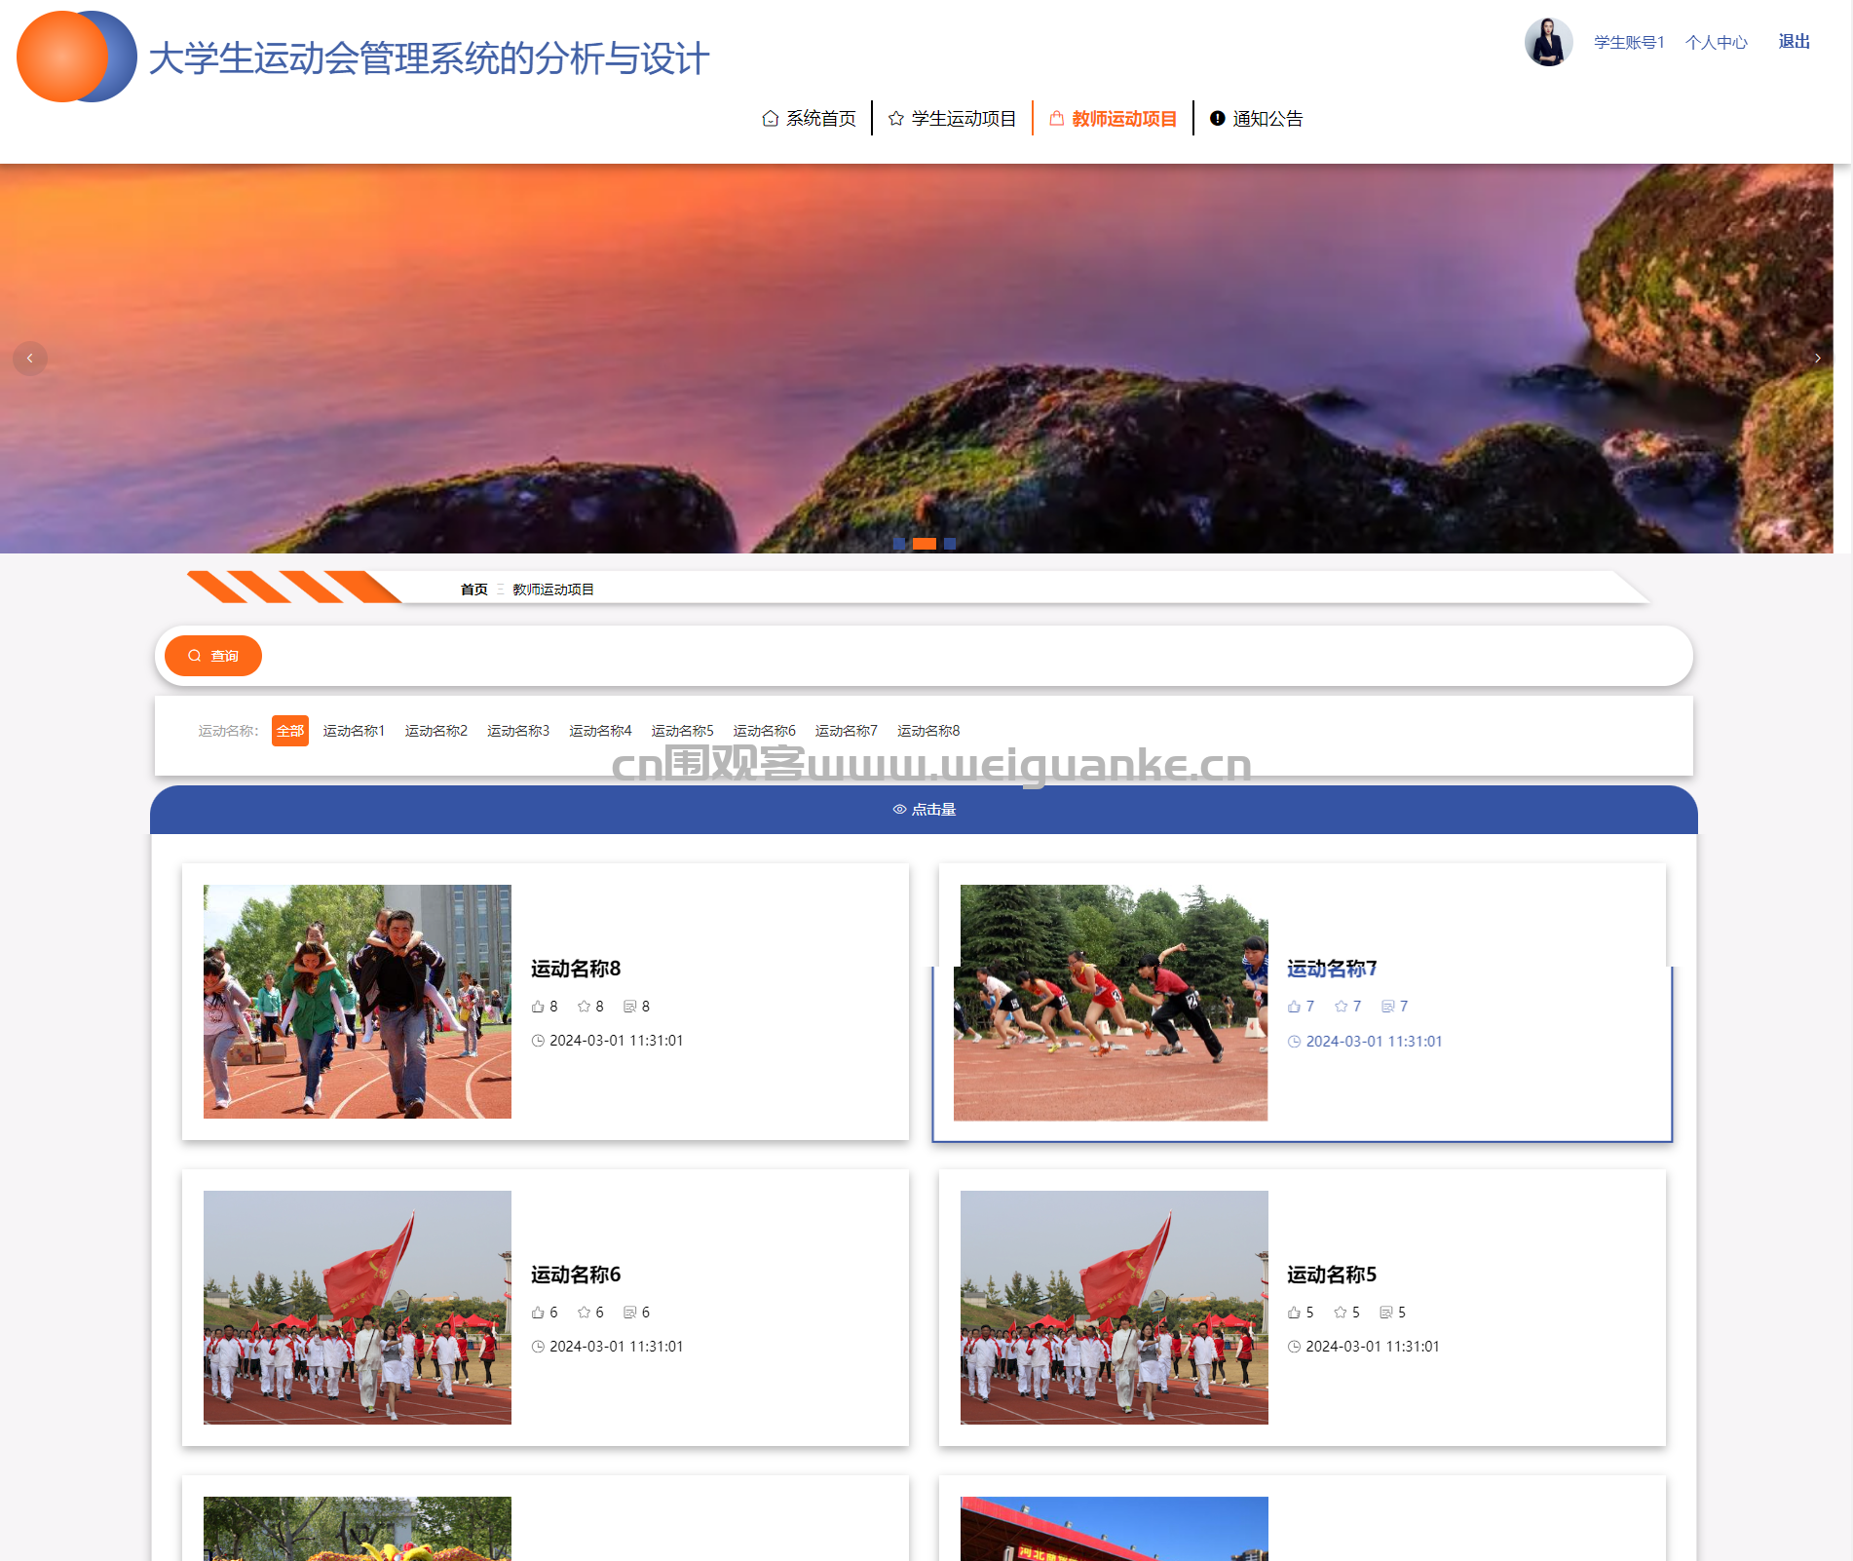Show the previous banner slide

[30, 359]
